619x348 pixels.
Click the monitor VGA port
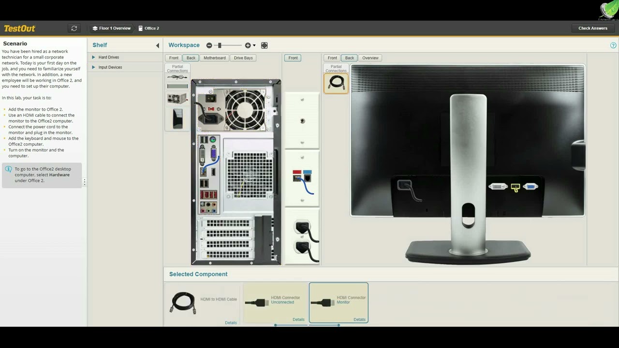click(531, 186)
